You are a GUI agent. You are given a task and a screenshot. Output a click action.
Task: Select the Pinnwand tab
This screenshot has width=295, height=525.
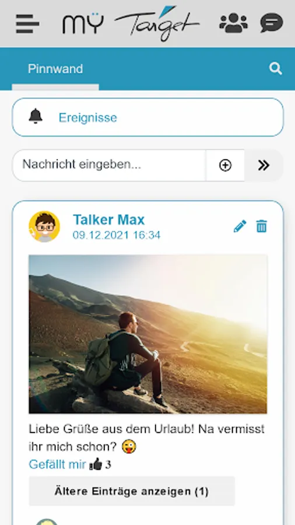pyautogui.click(x=55, y=69)
